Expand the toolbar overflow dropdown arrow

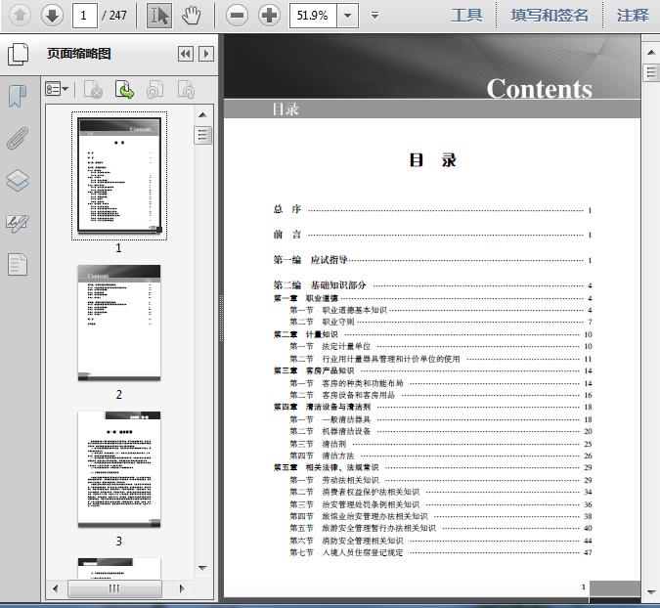(374, 16)
